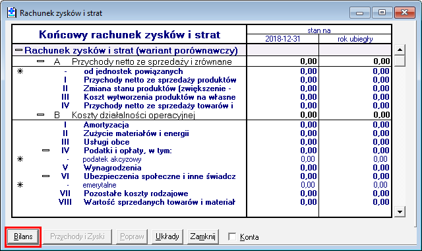Click the Zamknij button
422x251 pixels.
click(203, 236)
